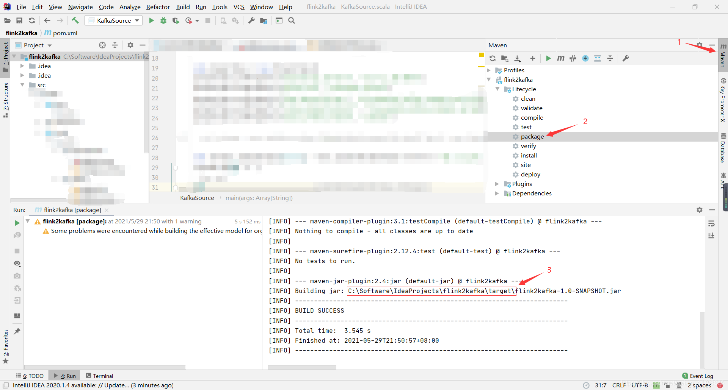Open Maven settings wrench icon
The height and width of the screenshot is (390, 728).
tap(626, 58)
